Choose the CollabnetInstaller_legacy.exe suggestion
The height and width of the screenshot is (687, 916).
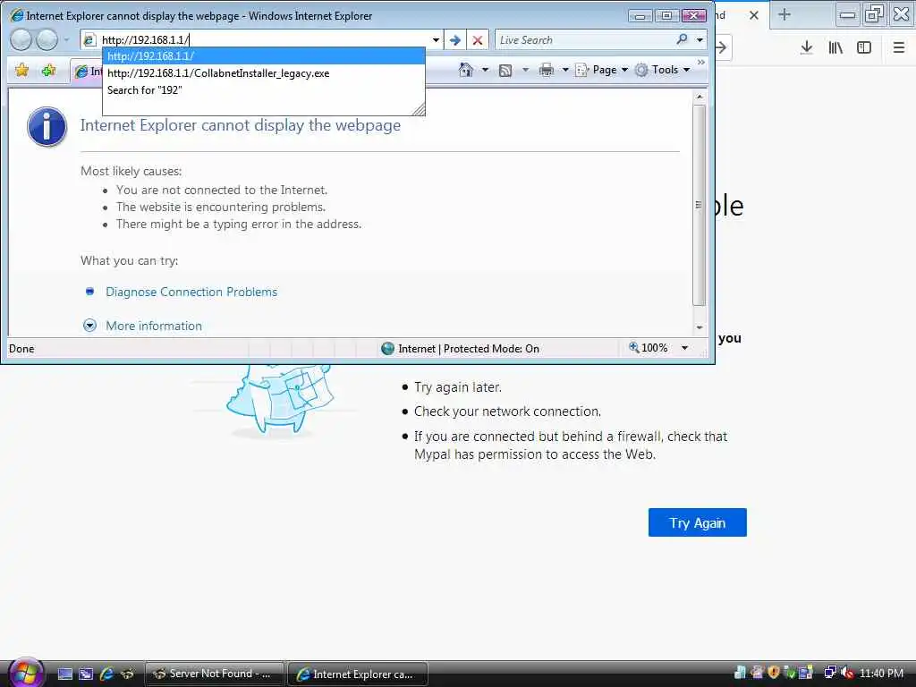point(264,73)
